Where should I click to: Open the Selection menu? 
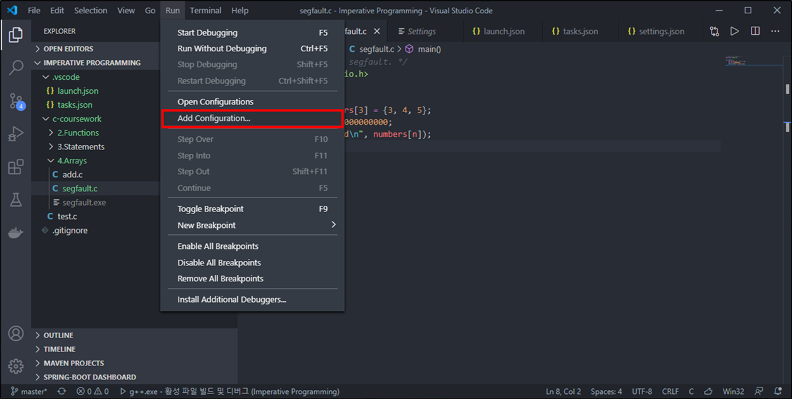[91, 11]
